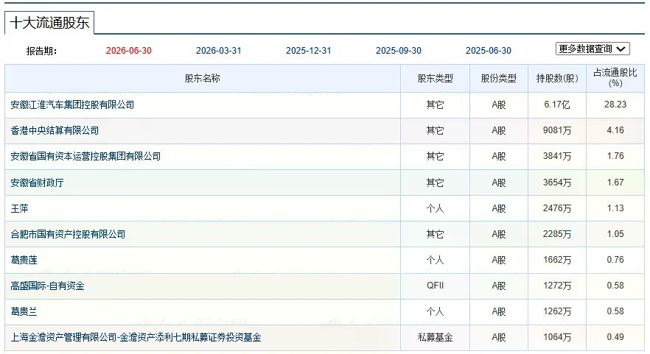
Task: Click the 9081万 holdings value
Action: (556, 130)
